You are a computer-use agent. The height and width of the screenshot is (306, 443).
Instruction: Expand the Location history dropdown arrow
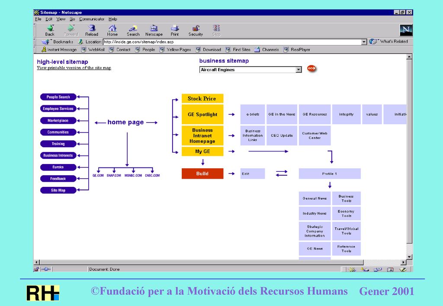364,42
